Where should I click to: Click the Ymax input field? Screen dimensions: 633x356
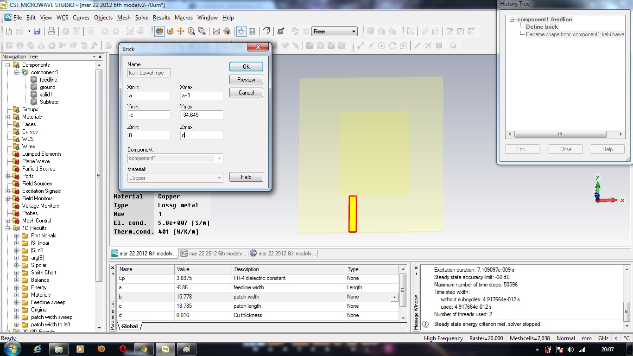[x=202, y=115]
